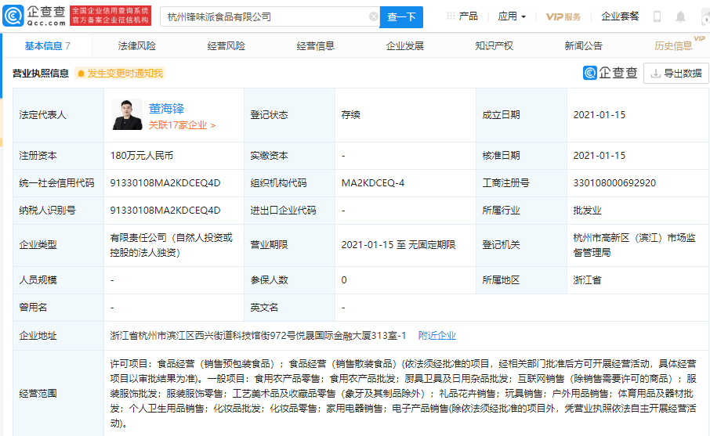This screenshot has width=710, height=436.
Task: Click taxpayer ID value in 纳税人识别号 row
Action: [x=165, y=211]
